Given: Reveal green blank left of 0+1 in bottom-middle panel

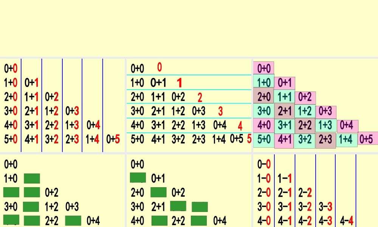Looking at the screenshot, I should click(138, 177).
